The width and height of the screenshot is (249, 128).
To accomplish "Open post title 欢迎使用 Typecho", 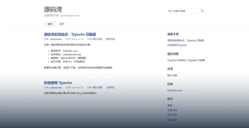I will tap(58, 83).
